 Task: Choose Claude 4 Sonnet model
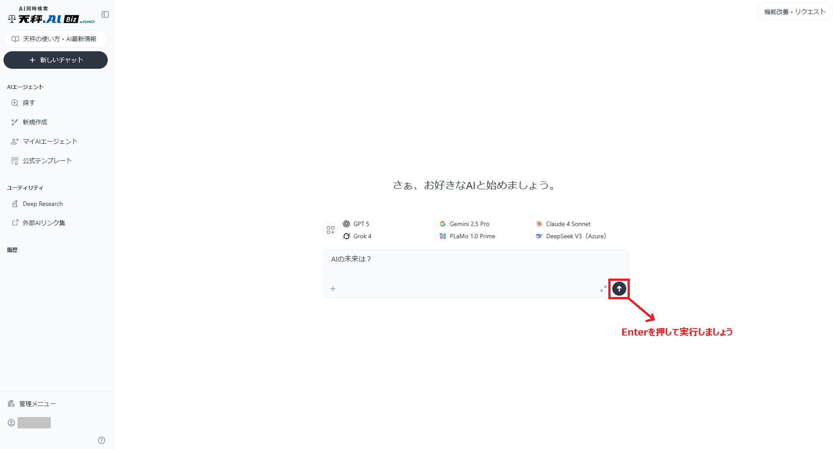pyautogui.click(x=568, y=224)
